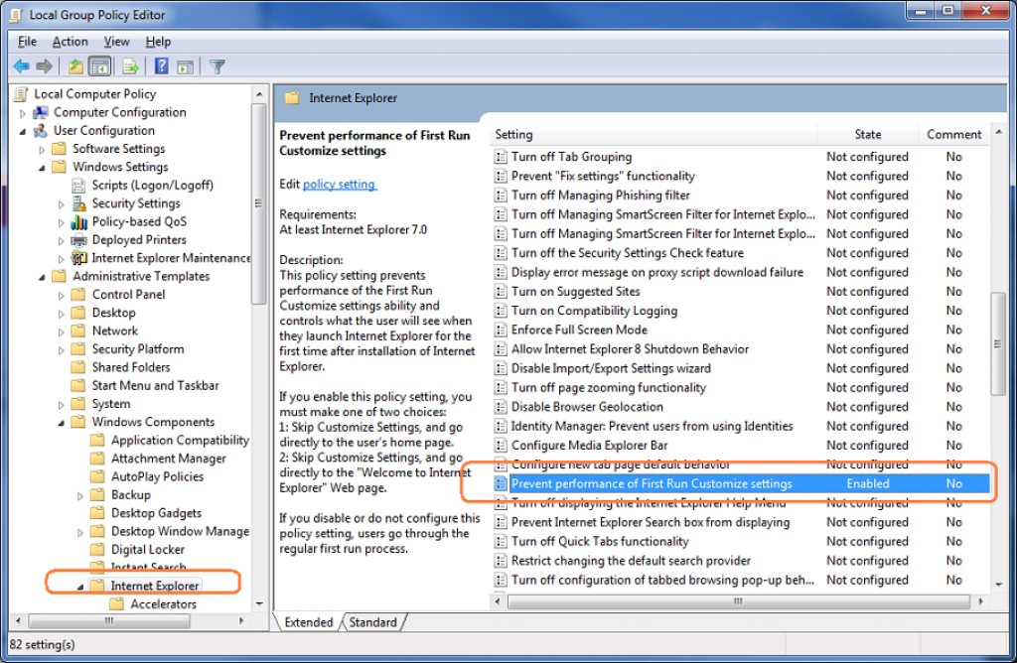Select the Disable Import/Export Settings wizard policy
Image resolution: width=1017 pixels, height=663 pixels.
point(611,368)
